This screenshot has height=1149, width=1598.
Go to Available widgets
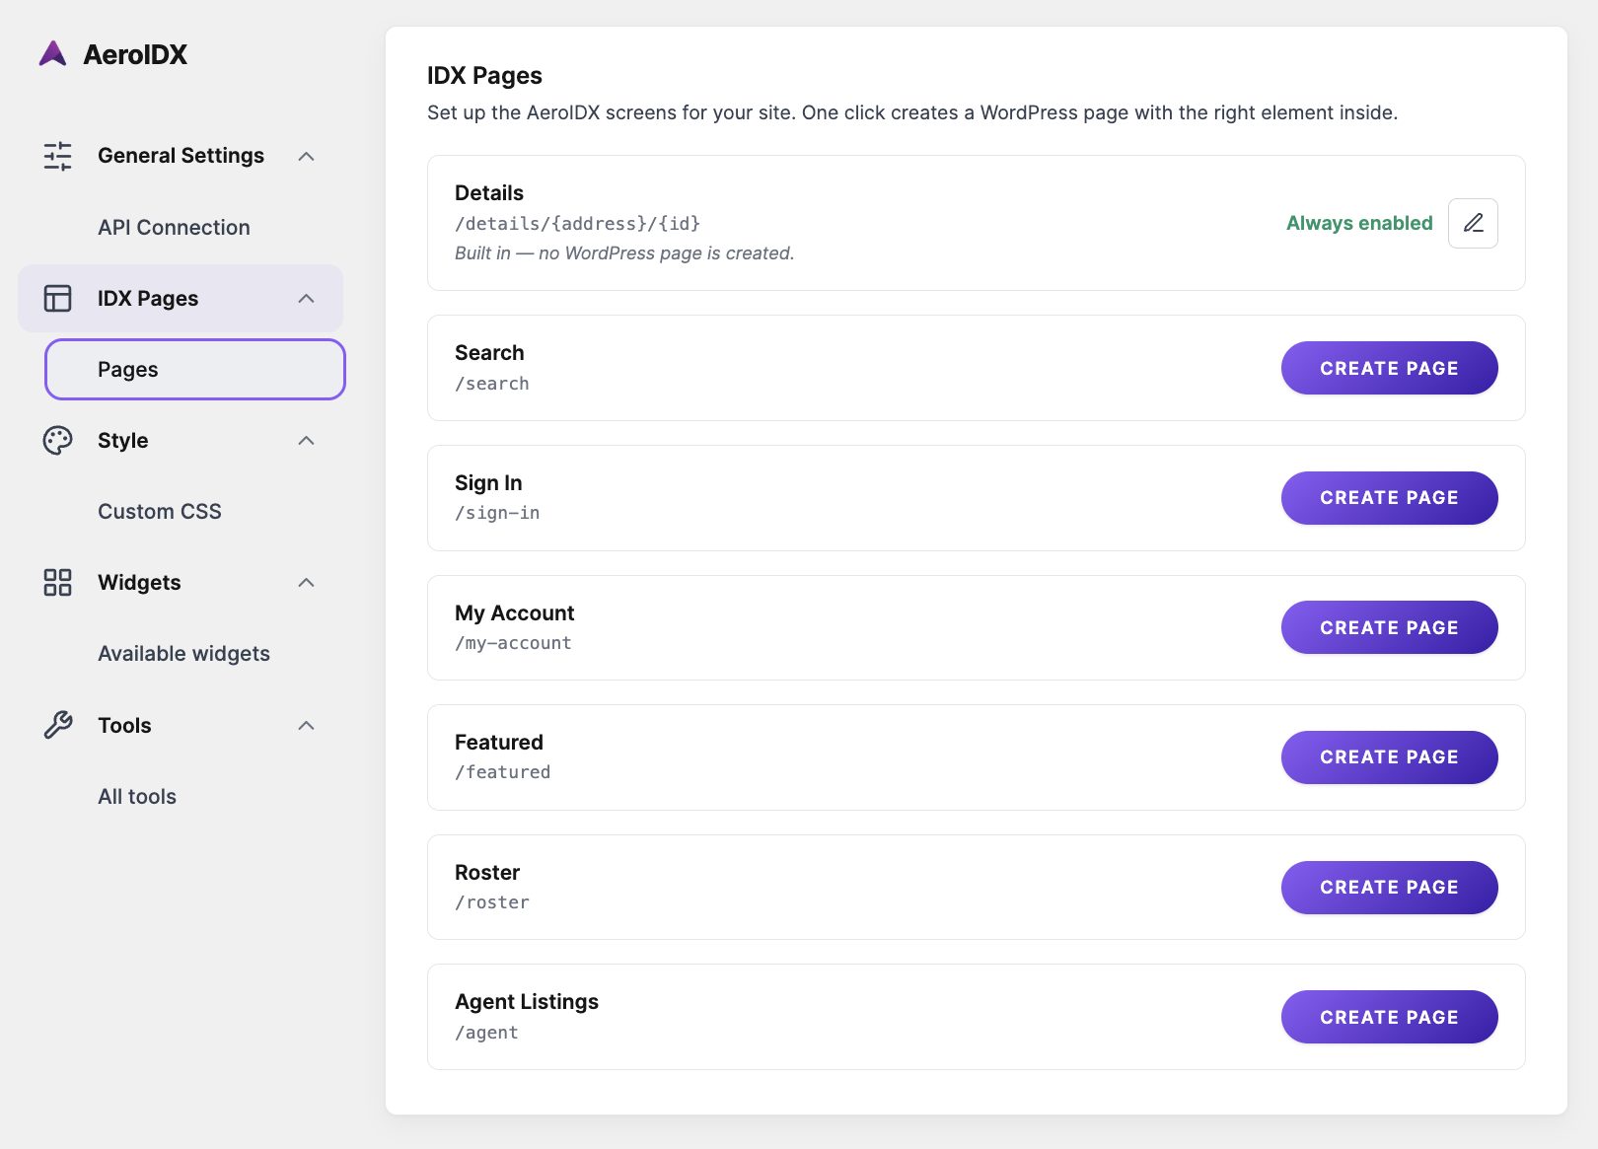183,653
